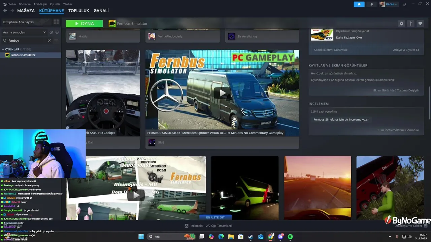Open the Oyunlar menu
431x242 pixels.
[x=55, y=4]
